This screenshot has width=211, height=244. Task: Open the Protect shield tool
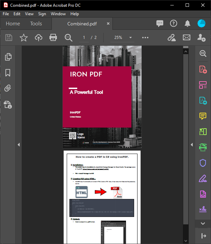click(203, 163)
